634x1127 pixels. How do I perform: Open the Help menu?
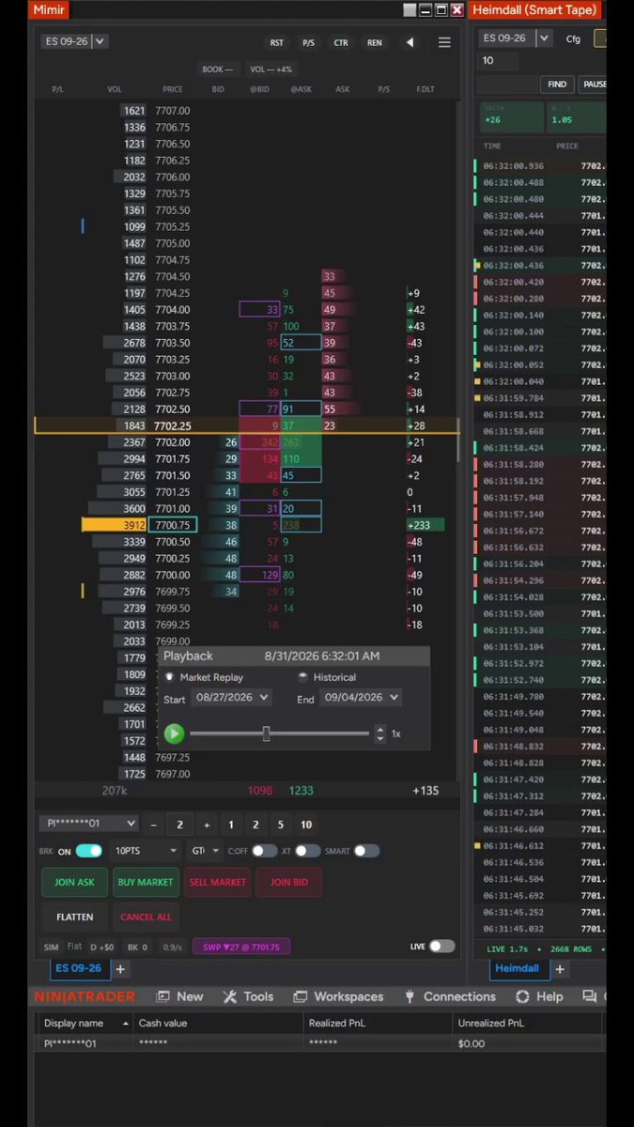(x=540, y=996)
